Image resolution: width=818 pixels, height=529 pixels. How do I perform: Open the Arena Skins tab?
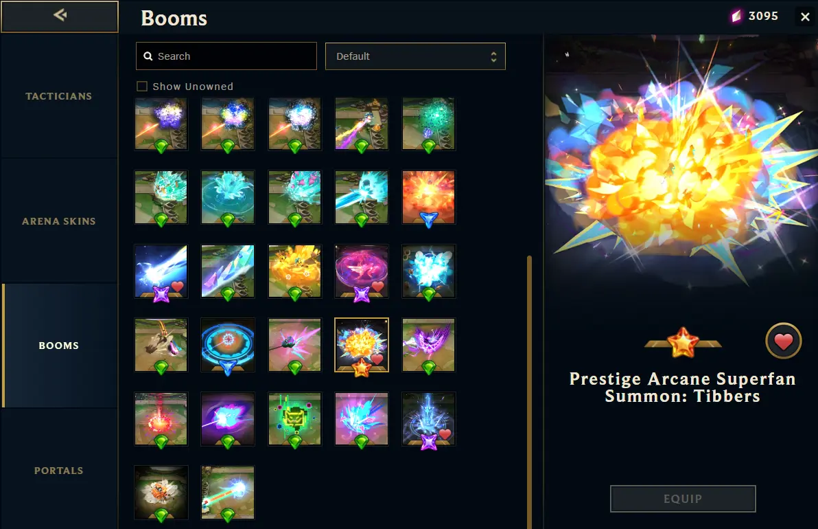click(59, 221)
